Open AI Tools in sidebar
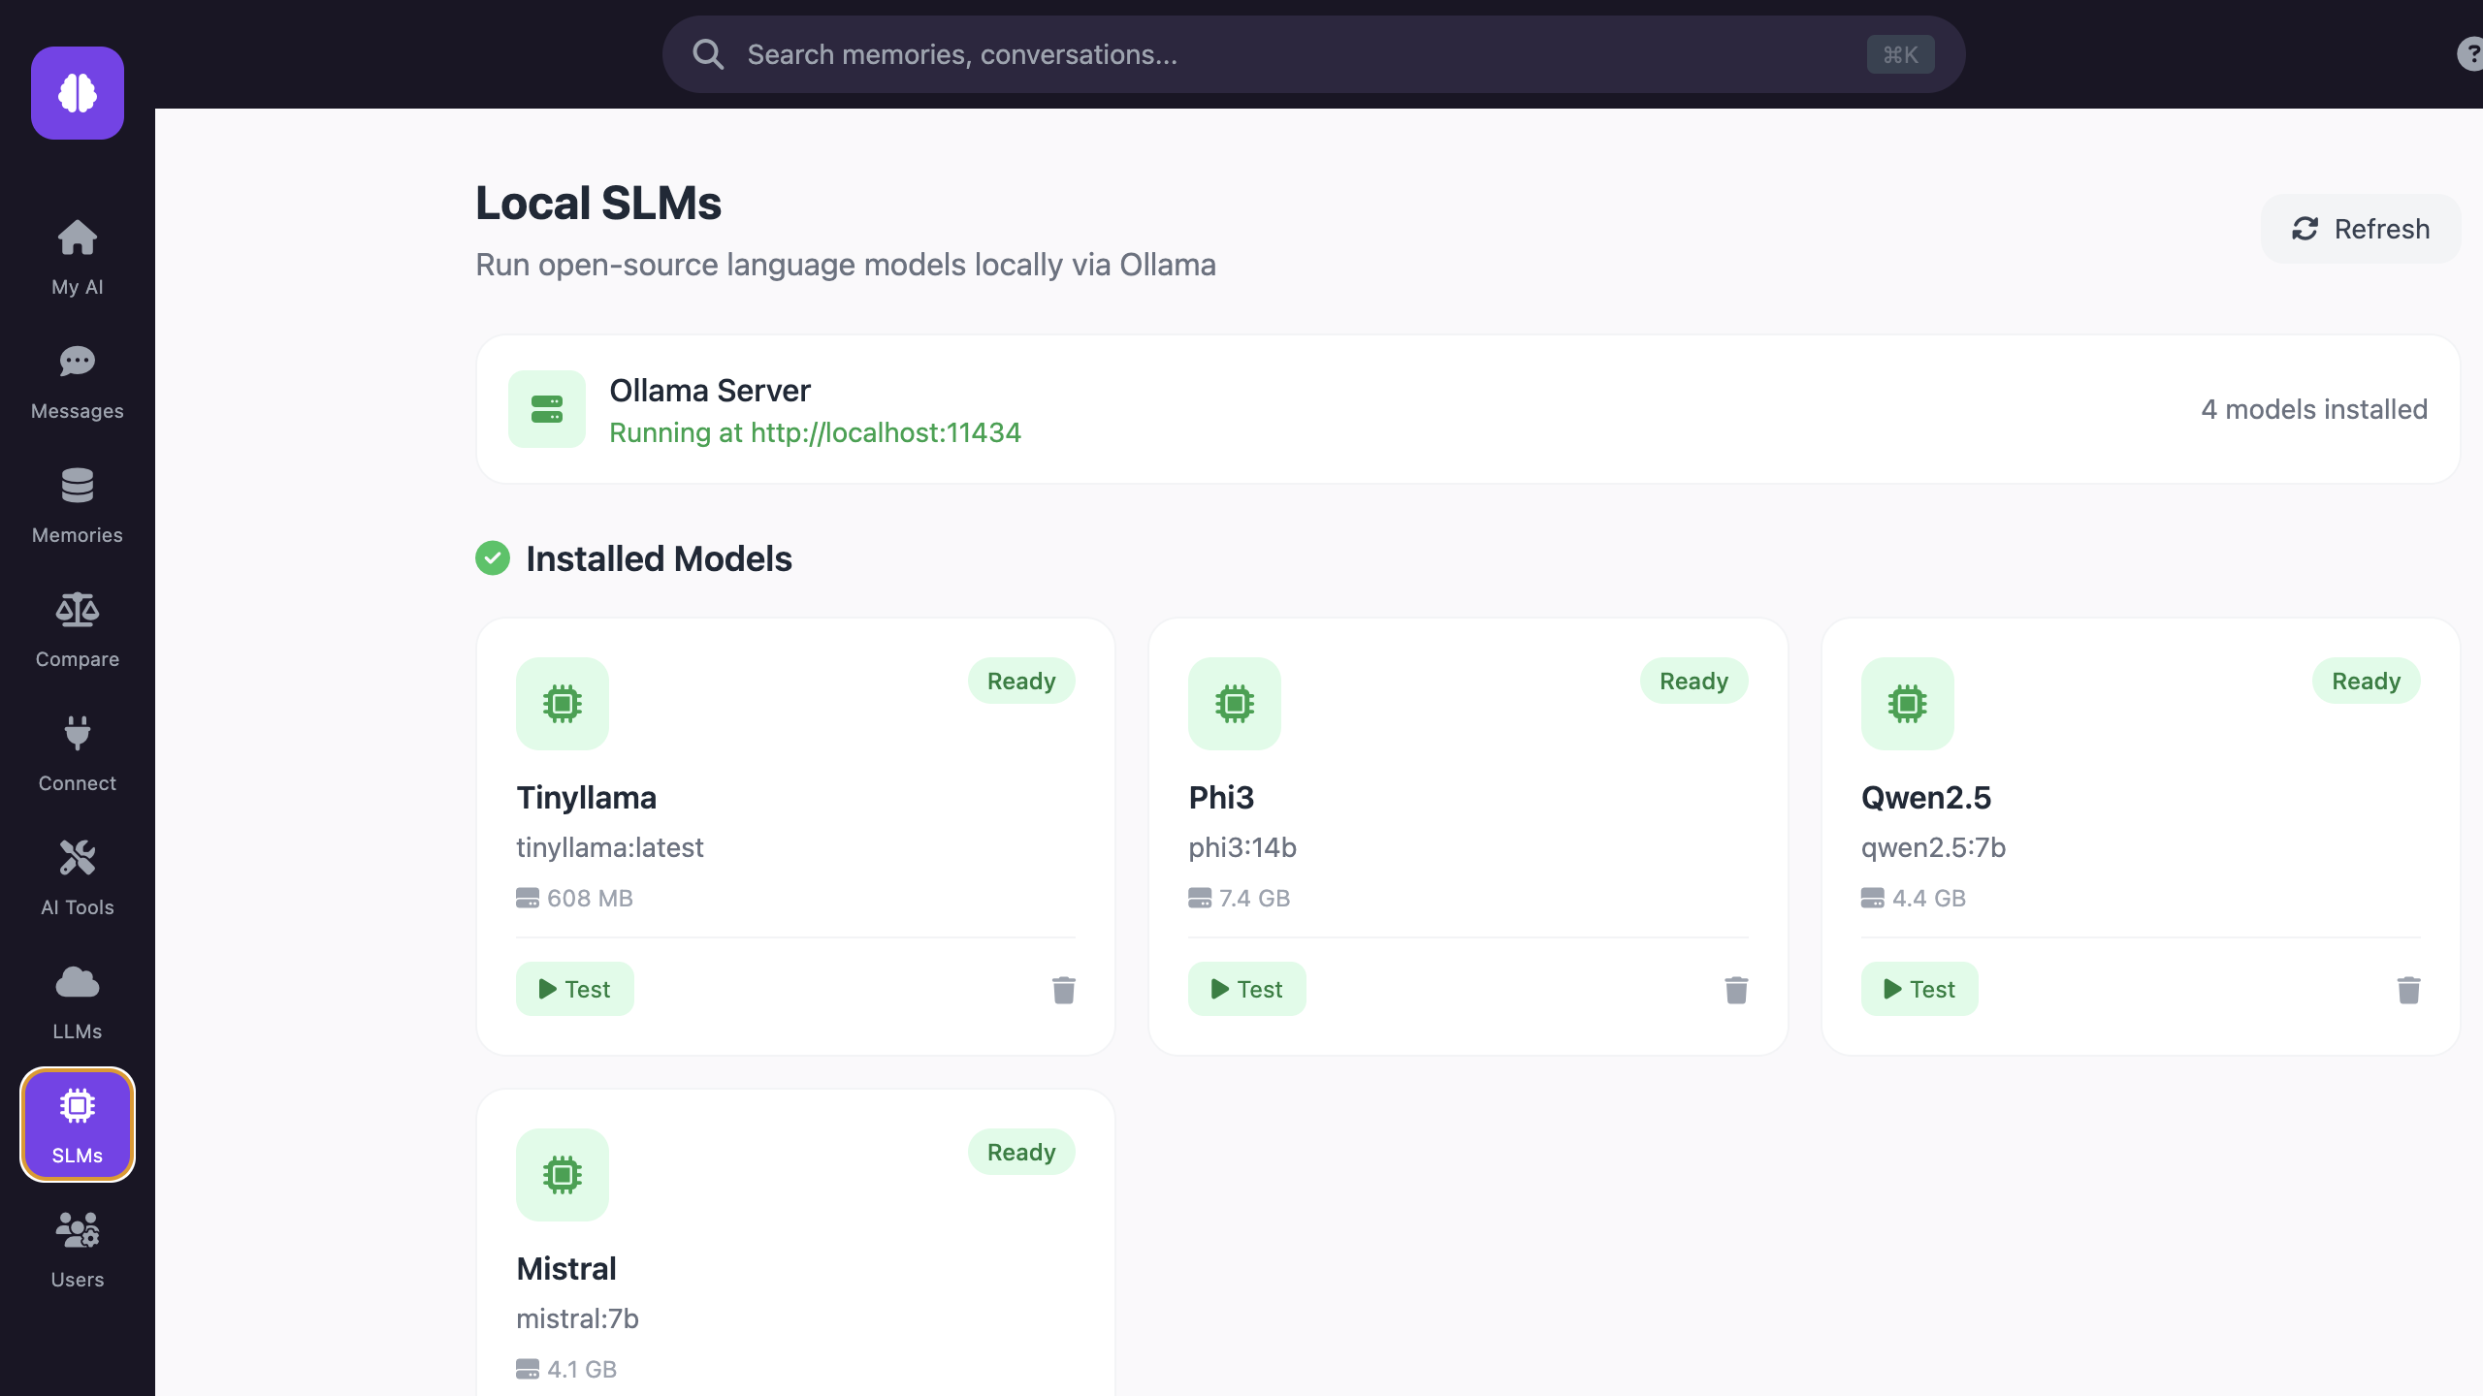This screenshot has height=1396, width=2483. 78,876
